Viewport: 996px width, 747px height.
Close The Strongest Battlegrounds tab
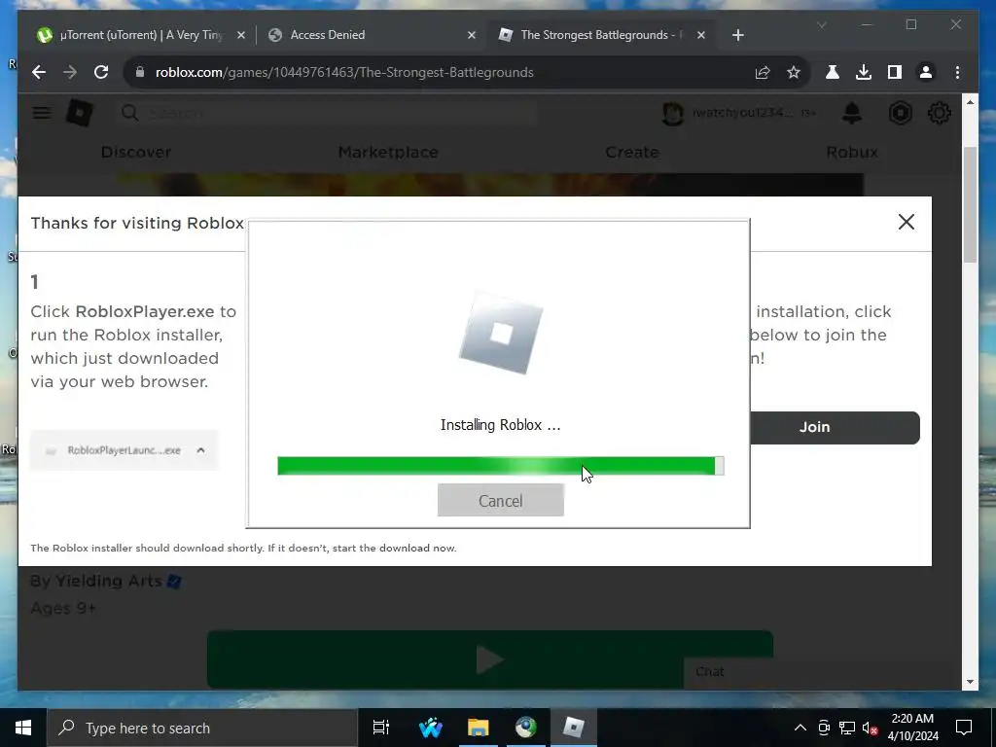(700, 35)
